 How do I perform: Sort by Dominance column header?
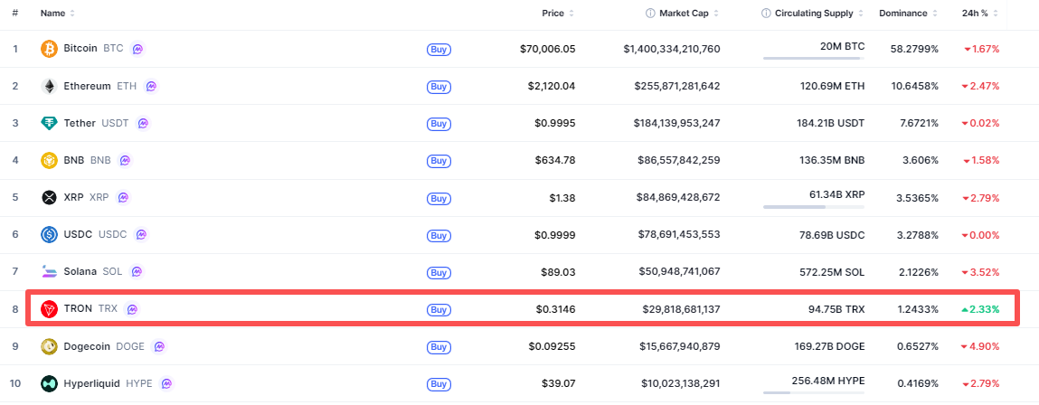coord(902,14)
